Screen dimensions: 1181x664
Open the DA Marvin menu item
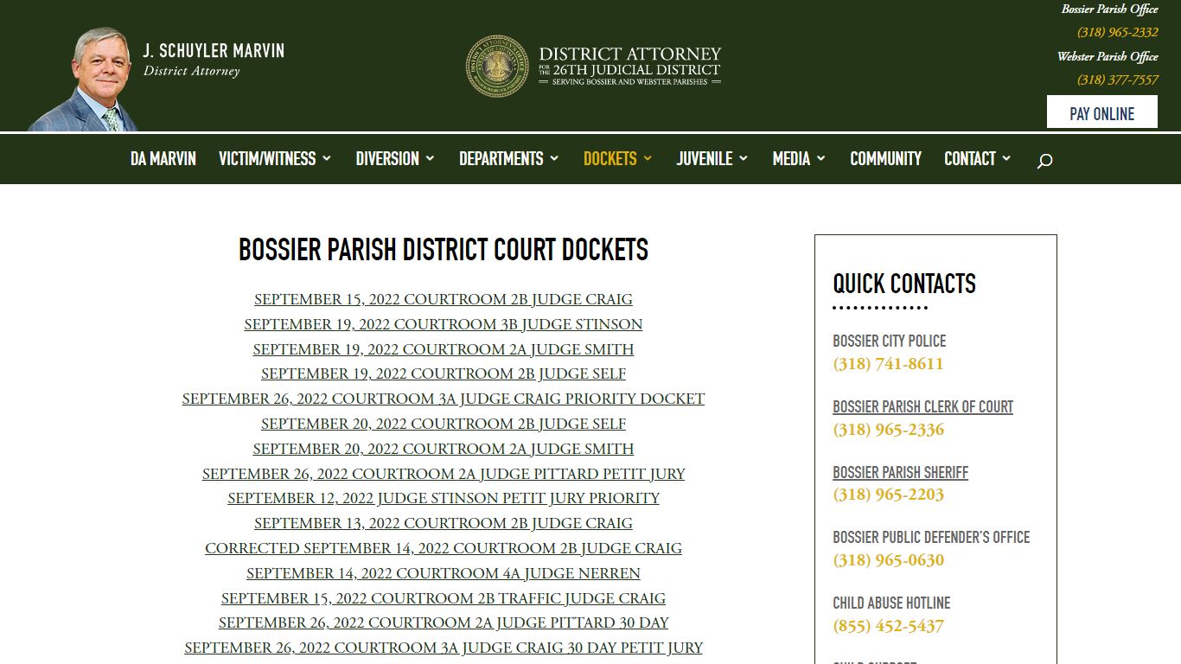(163, 159)
